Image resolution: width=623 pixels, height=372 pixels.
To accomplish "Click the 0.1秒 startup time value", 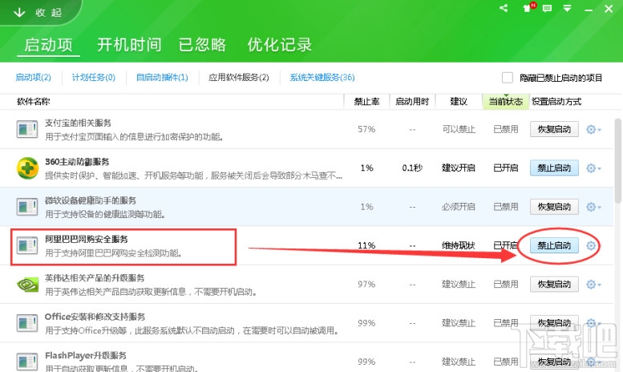I will coord(412,168).
